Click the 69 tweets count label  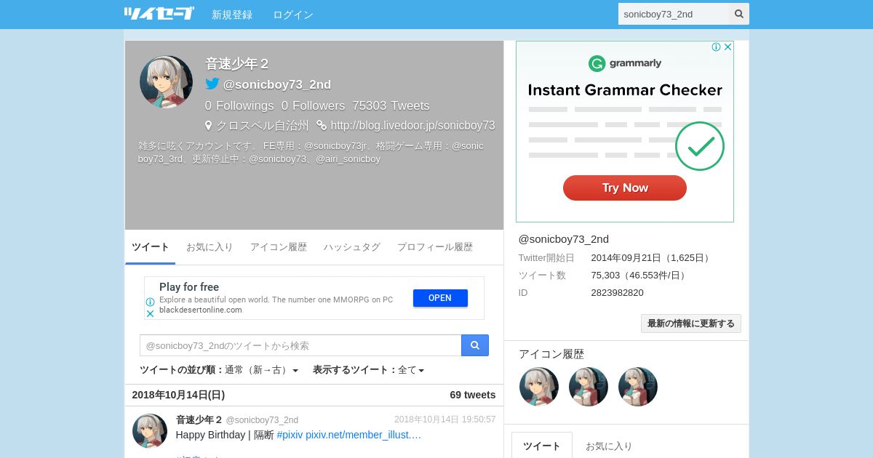coord(473,395)
